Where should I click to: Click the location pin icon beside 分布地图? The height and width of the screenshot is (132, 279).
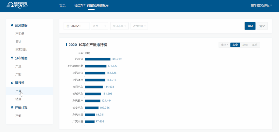[x=12, y=58]
